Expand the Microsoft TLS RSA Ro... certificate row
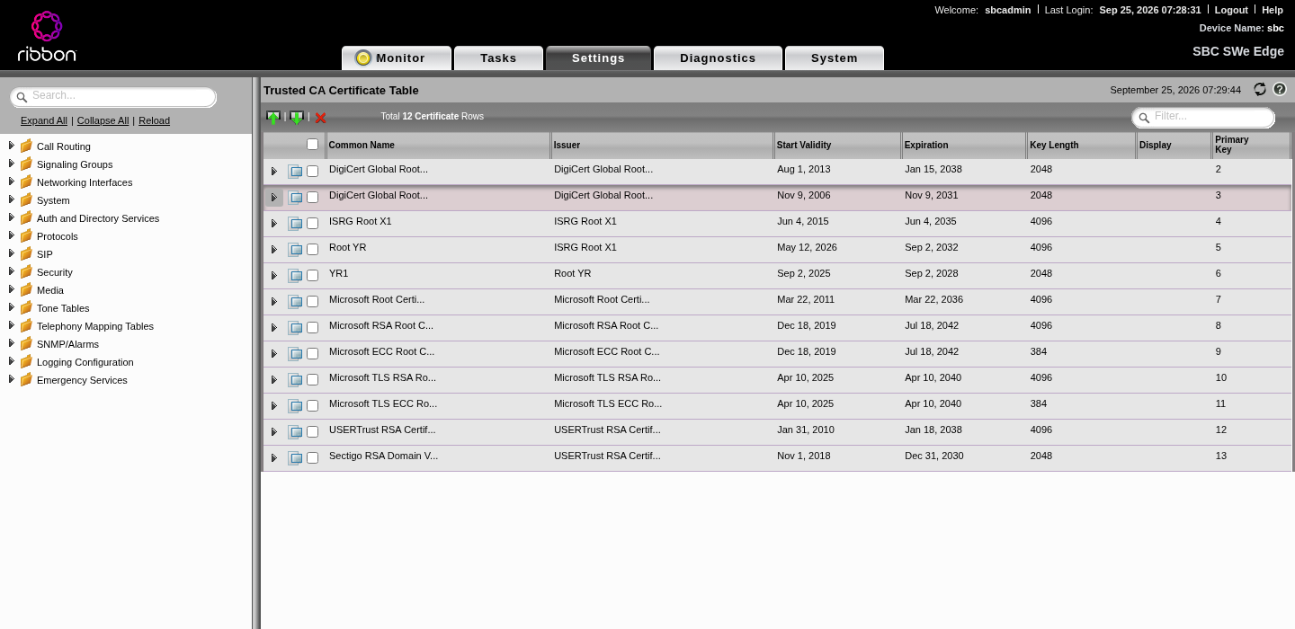Image resolution: width=1295 pixels, height=629 pixels. point(274,380)
